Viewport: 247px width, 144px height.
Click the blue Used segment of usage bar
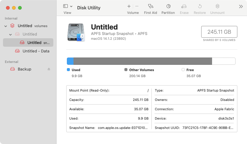[70, 61]
